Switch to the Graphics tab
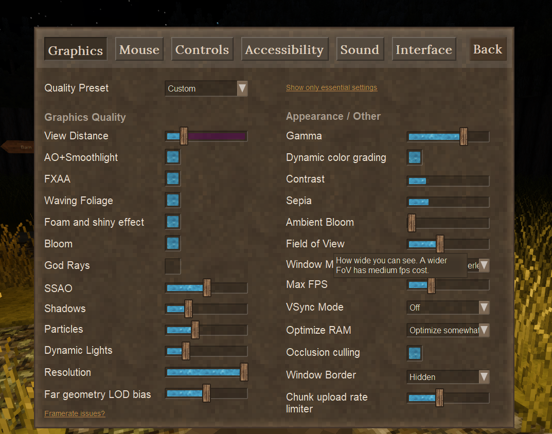Image resolution: width=552 pixels, height=434 pixels. point(76,50)
